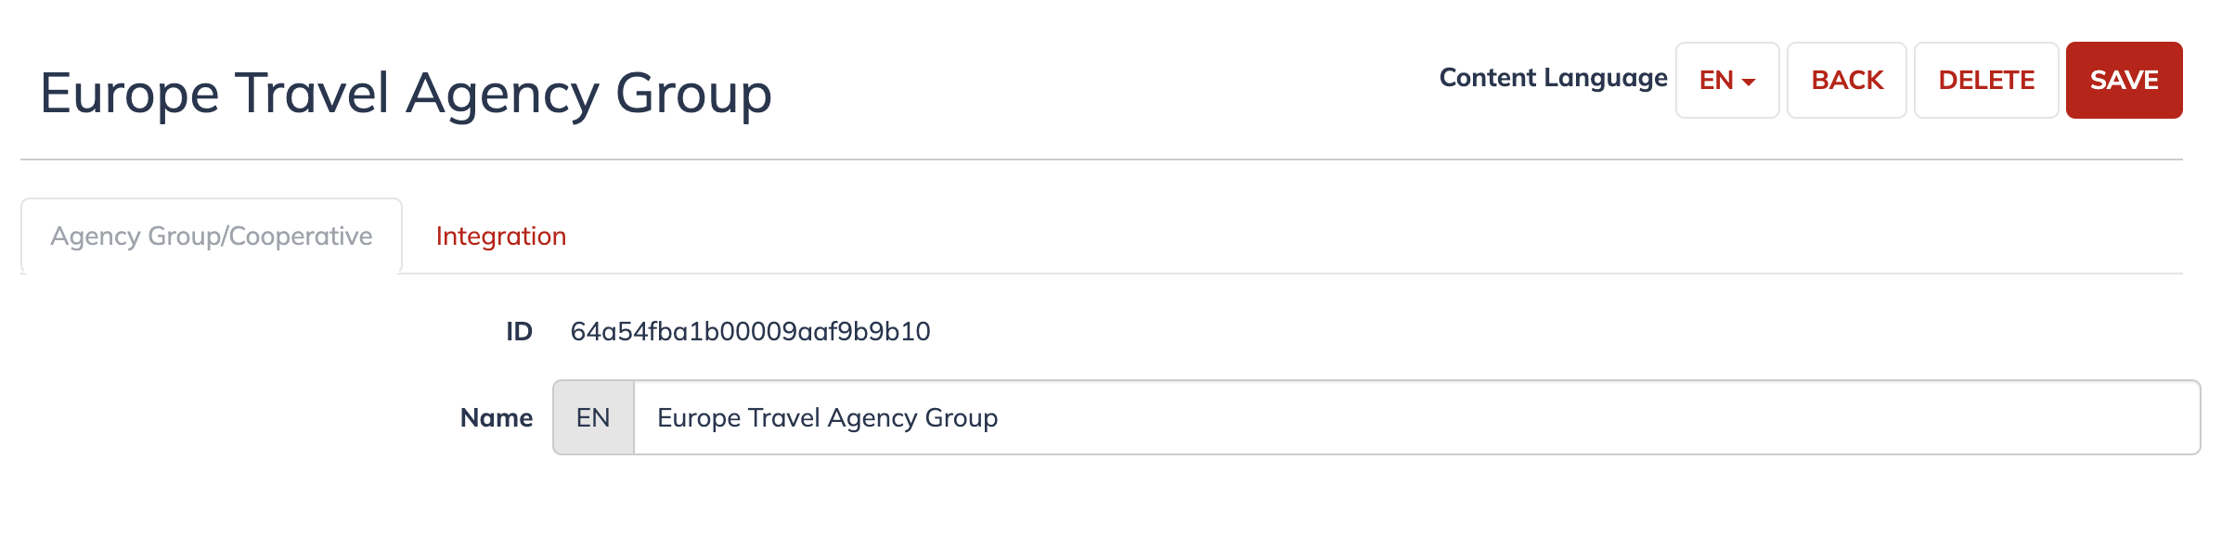The width and height of the screenshot is (2222, 549).
Task: Place cursor after 'Group' in the Name field
Action: (x=1001, y=417)
